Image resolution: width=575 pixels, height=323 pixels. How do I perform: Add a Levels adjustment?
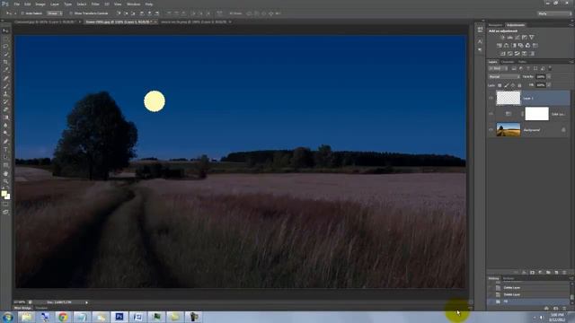tap(509, 37)
